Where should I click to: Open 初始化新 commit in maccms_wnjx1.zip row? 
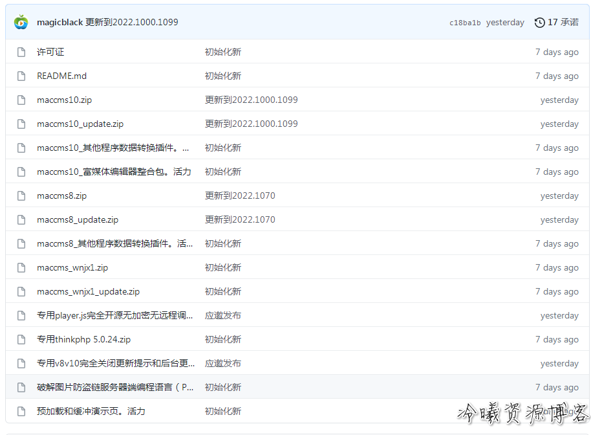222,267
